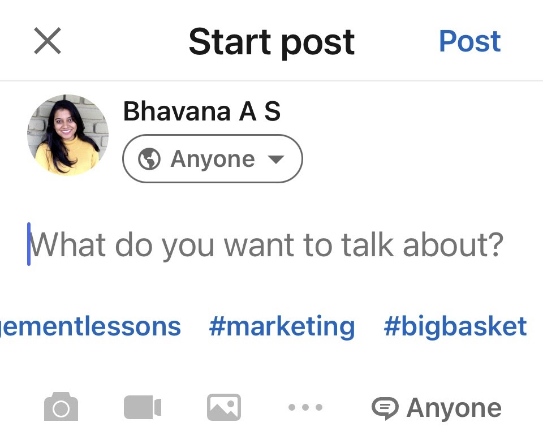Open the Anyone visibility selector under name
The height and width of the screenshot is (448, 543).
[x=212, y=159]
